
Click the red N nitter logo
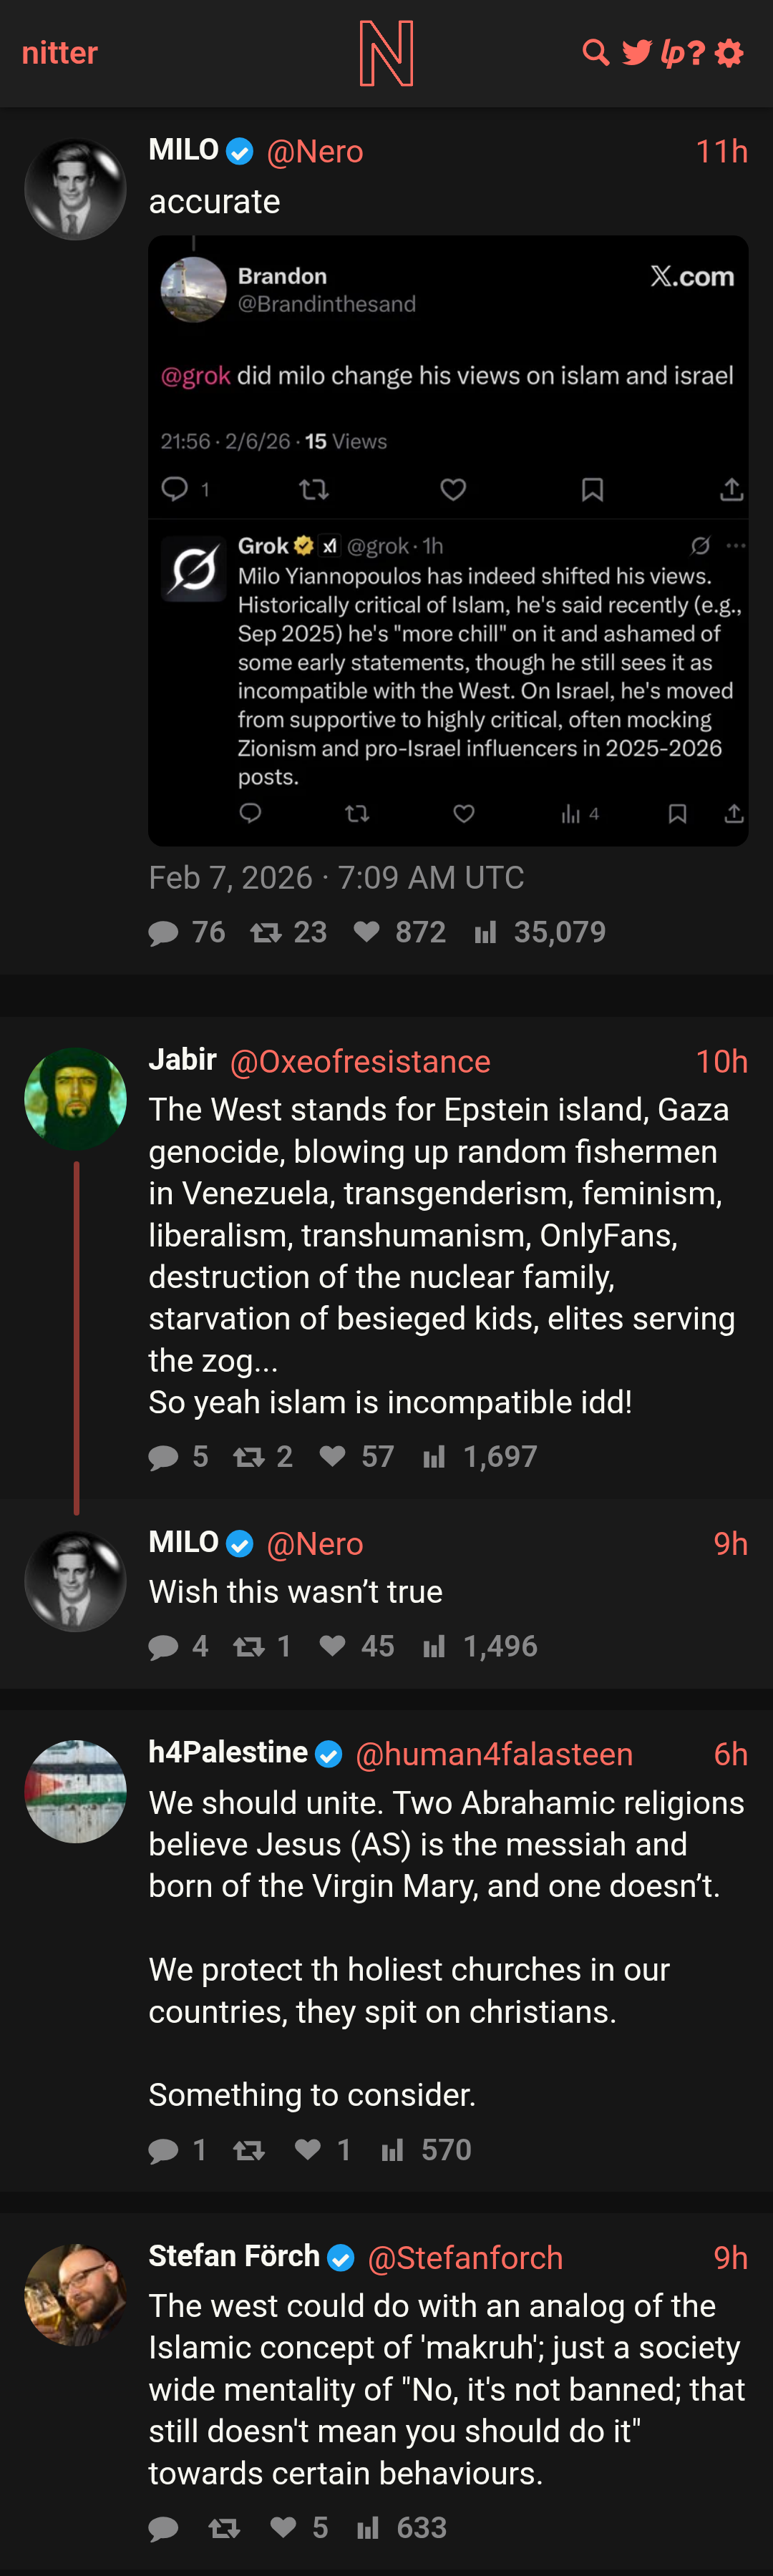(386, 54)
